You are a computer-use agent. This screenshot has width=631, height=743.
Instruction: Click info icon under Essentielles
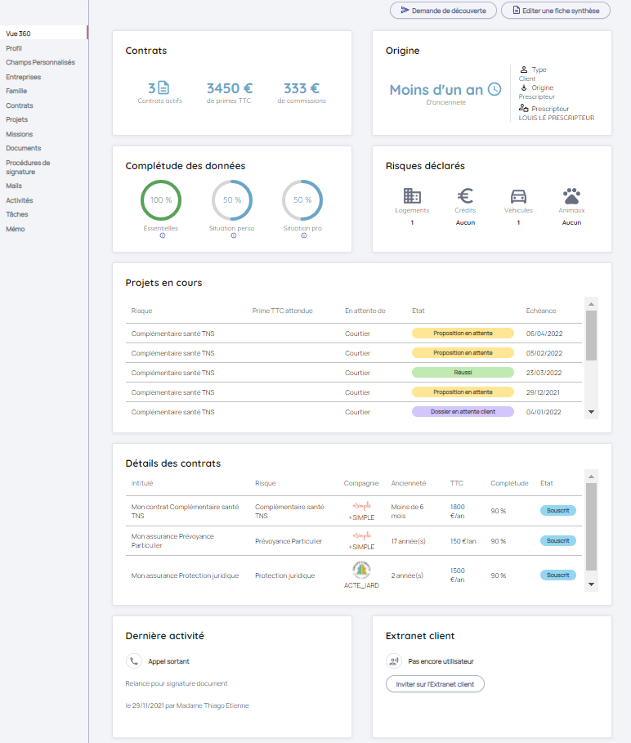pyautogui.click(x=162, y=236)
